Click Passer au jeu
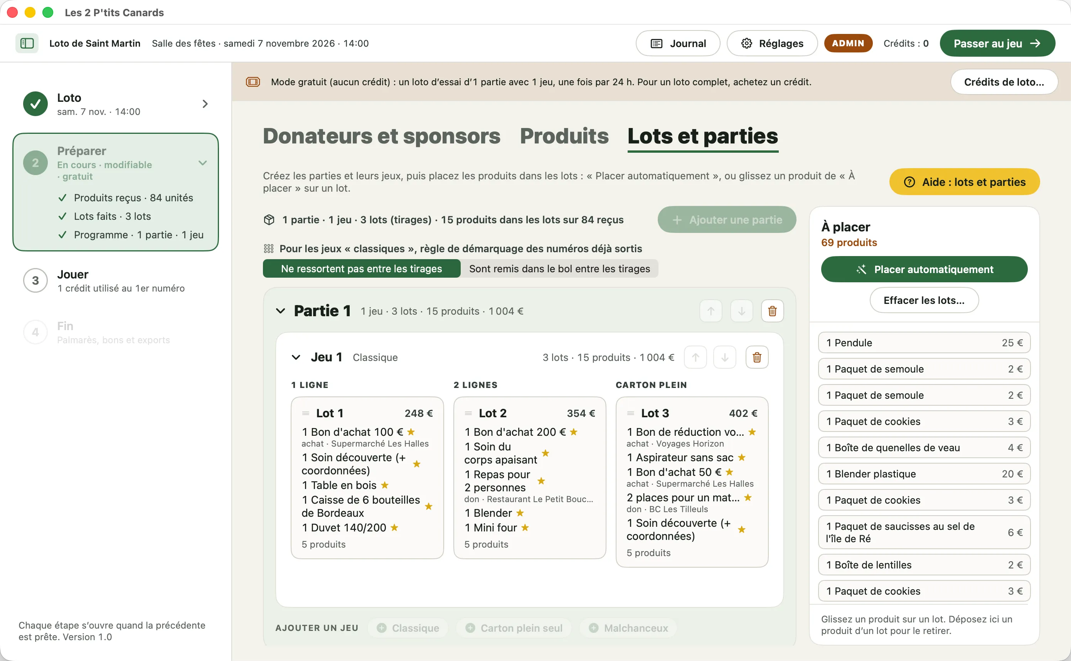 coord(997,43)
